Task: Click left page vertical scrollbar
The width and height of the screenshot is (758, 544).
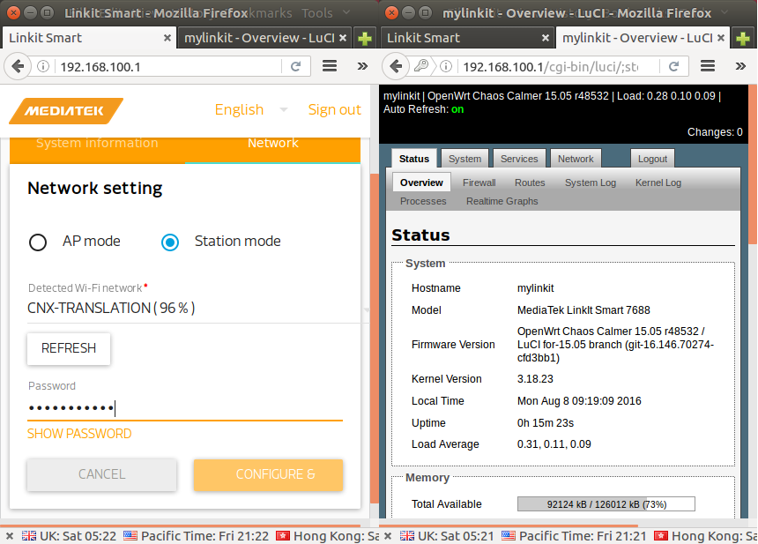Action: point(375,339)
